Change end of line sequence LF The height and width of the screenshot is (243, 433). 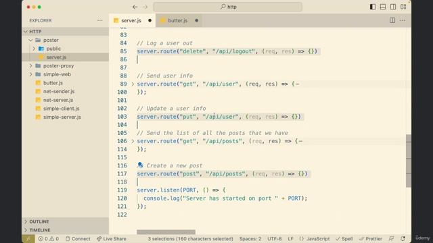pyautogui.click(x=290, y=238)
